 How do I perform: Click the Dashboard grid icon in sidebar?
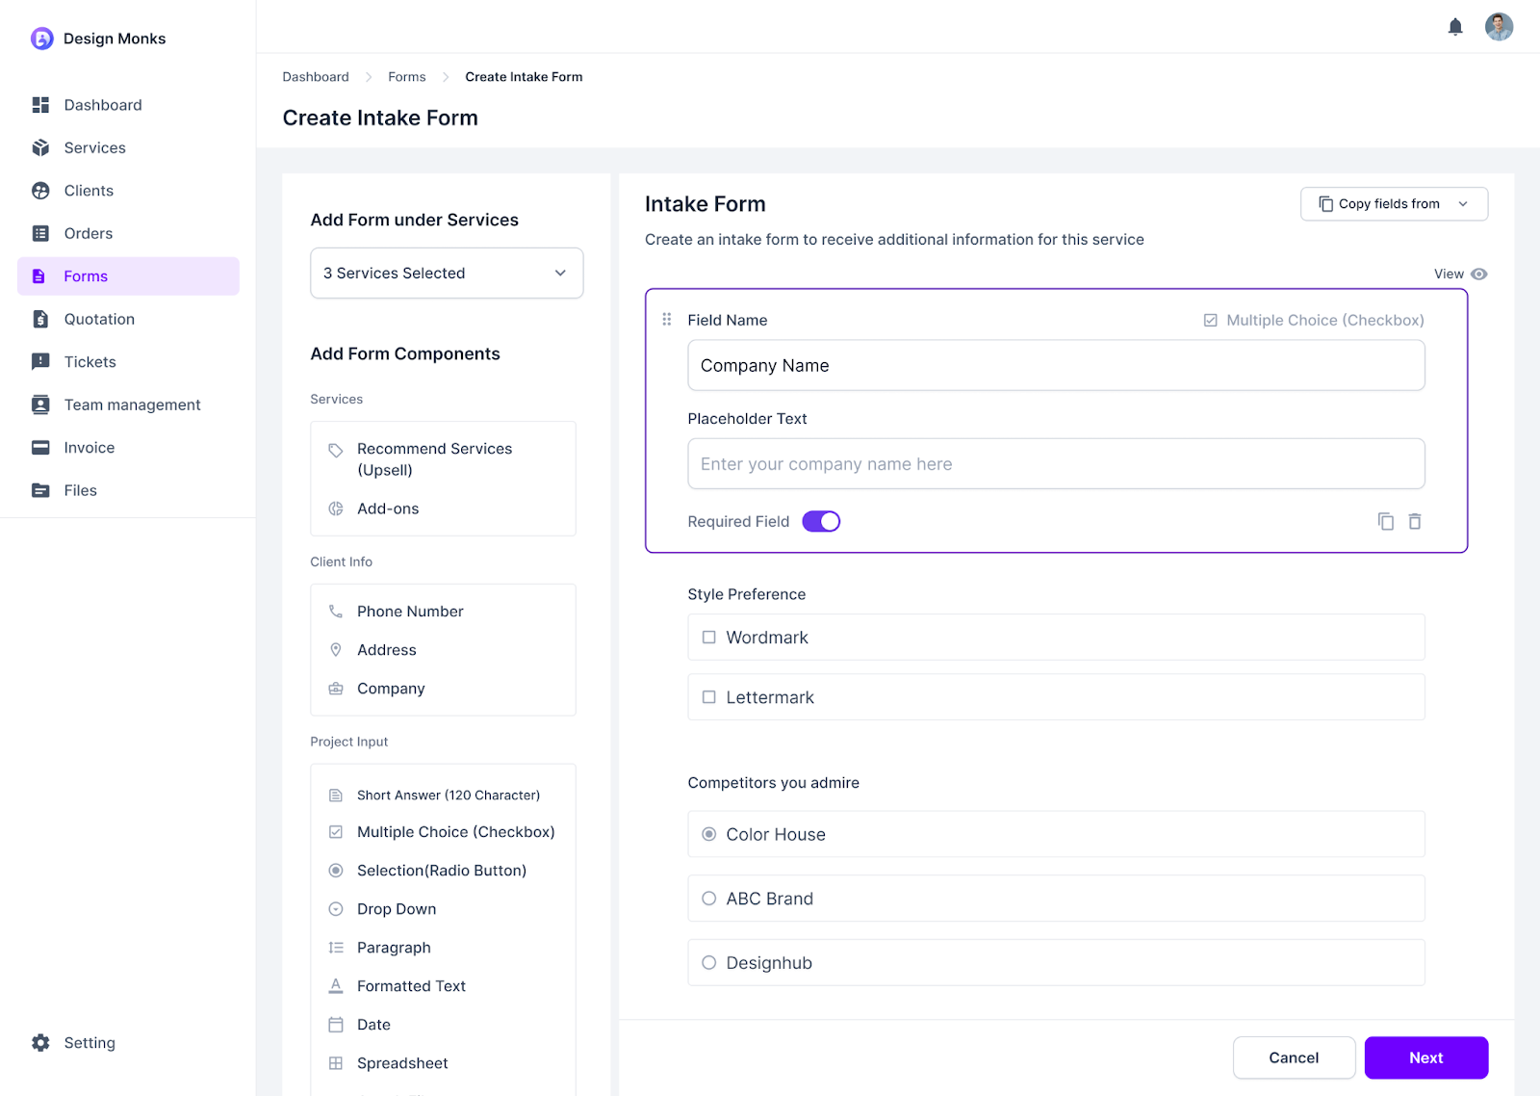click(40, 105)
